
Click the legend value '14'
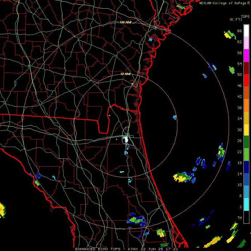tap(240, 174)
